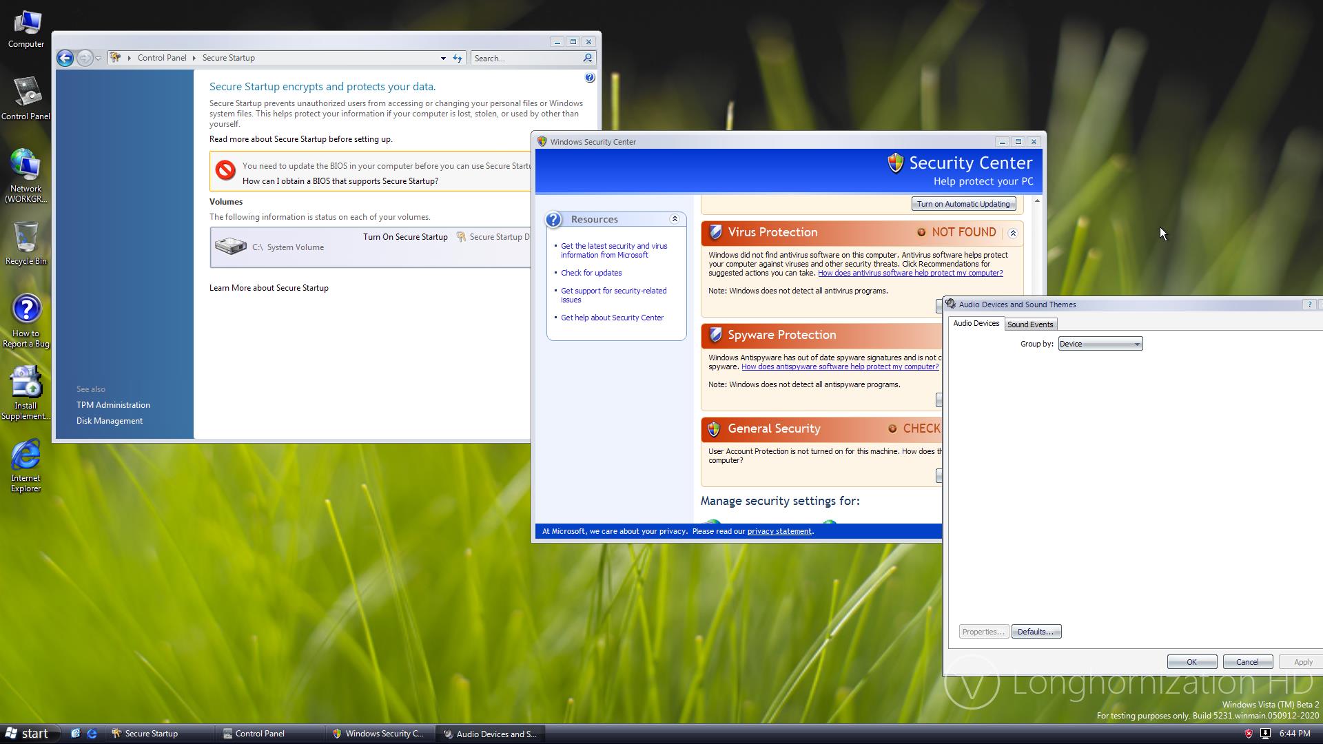This screenshot has height=744, width=1323.
Task: Open the Group by Device dropdown
Action: tap(1100, 344)
